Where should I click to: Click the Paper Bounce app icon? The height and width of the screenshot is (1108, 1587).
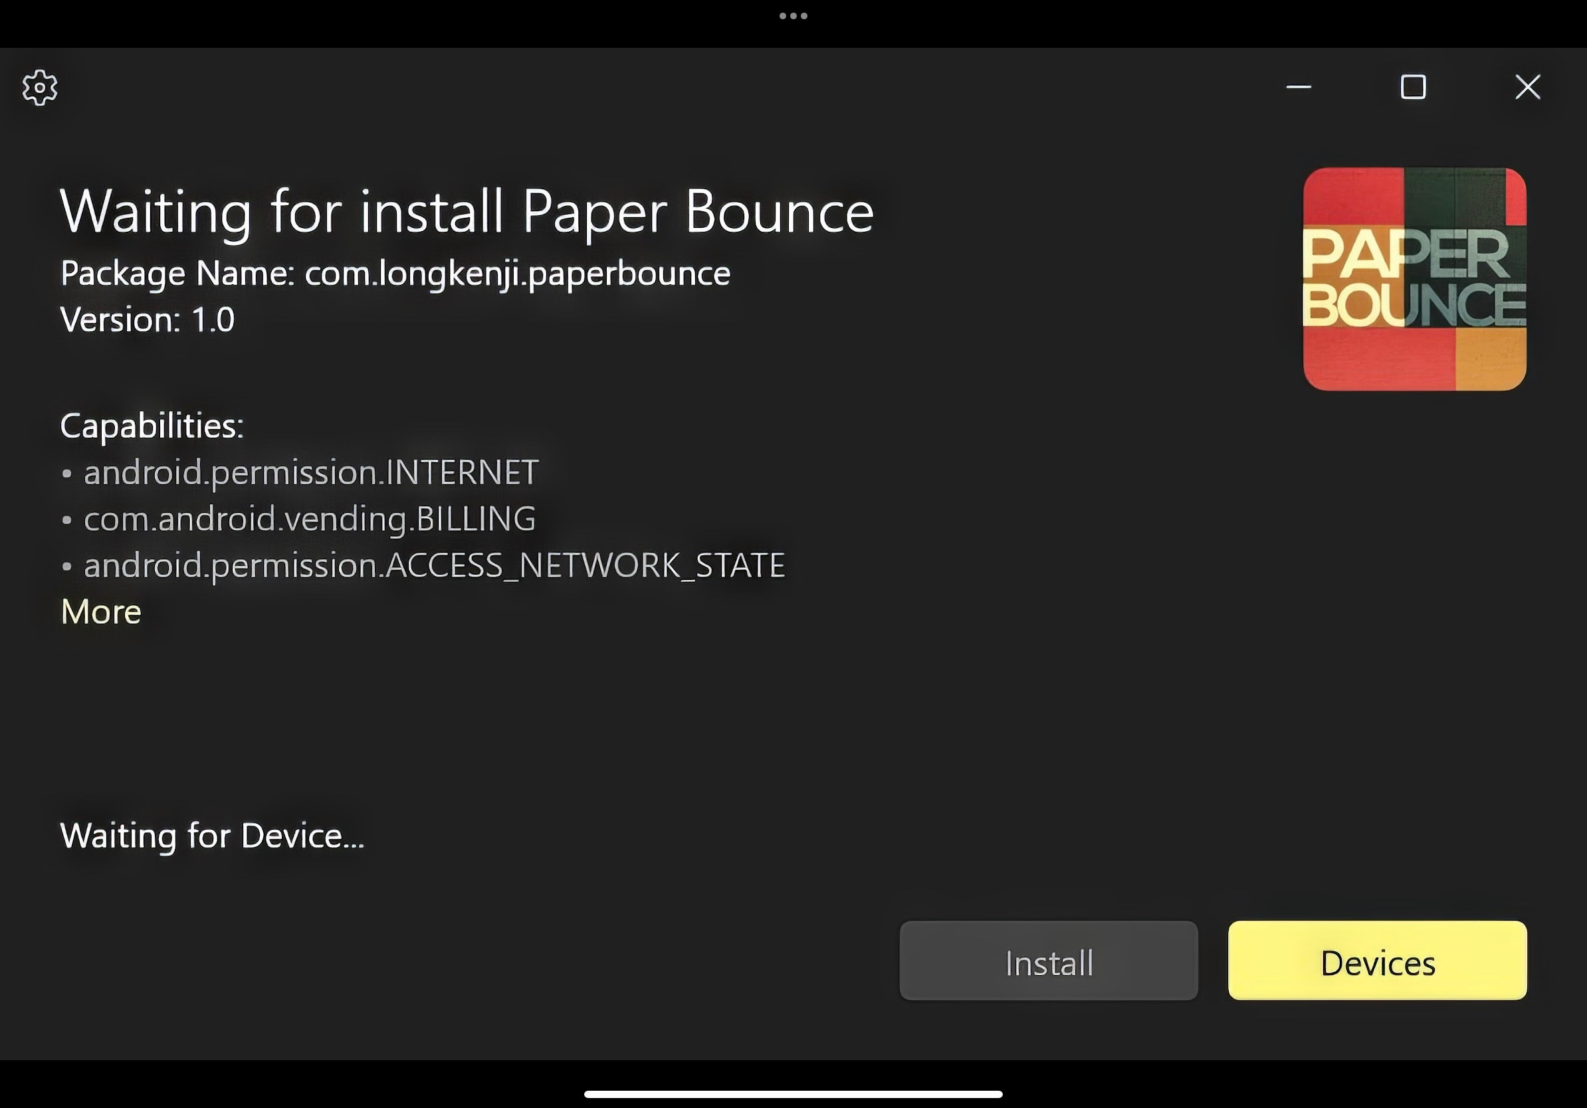coord(1414,279)
